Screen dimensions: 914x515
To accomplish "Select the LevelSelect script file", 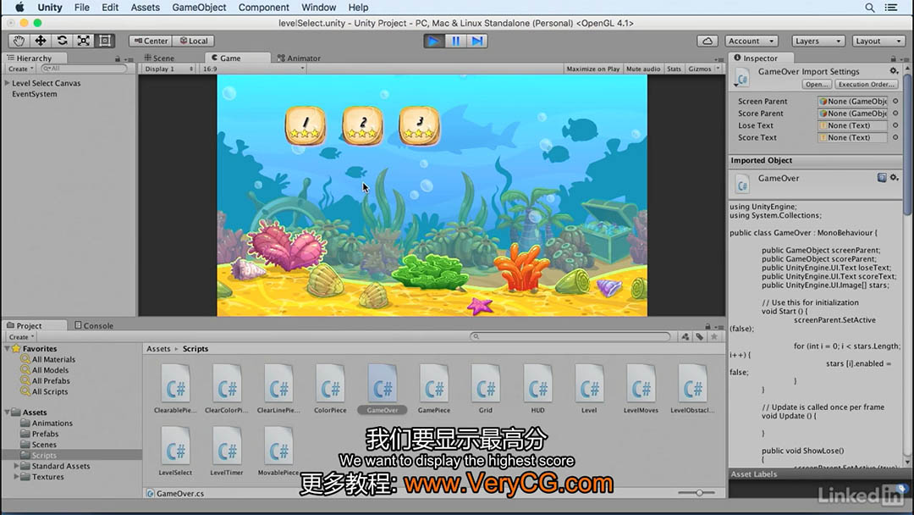I will (x=175, y=451).
